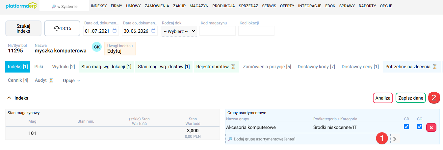Open INTEGRACJE menu
443x150 pixels.
click(310, 6)
